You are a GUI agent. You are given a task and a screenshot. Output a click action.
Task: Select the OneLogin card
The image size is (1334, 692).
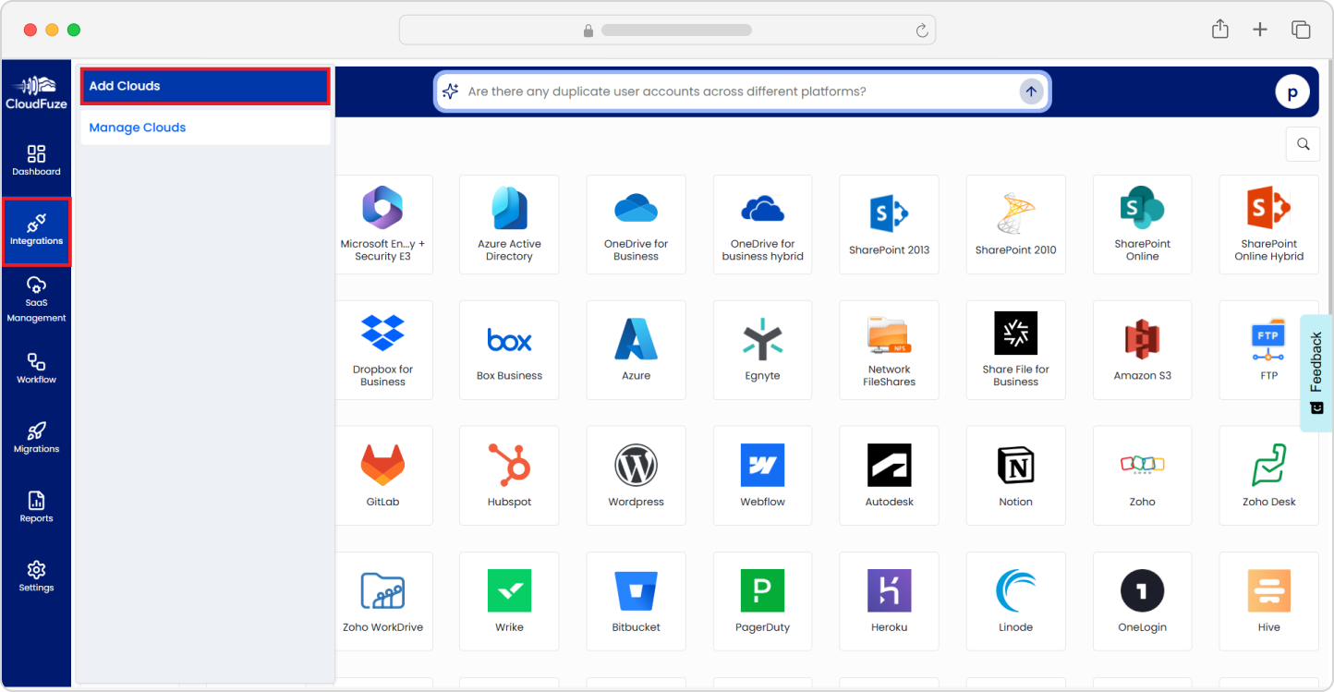1142,601
